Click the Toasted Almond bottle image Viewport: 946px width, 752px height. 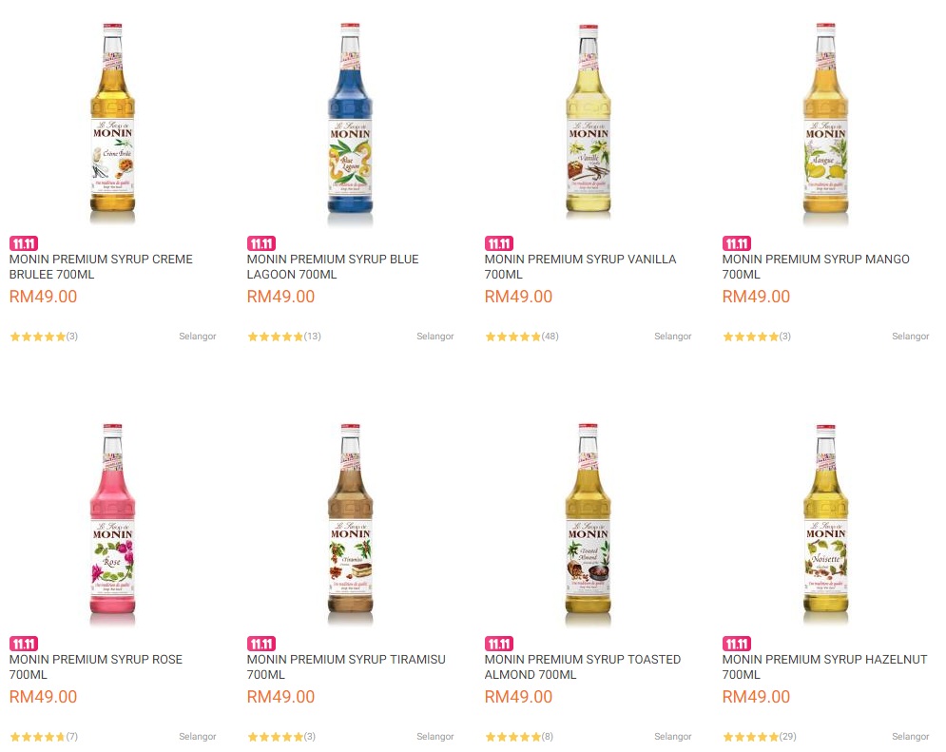point(588,520)
